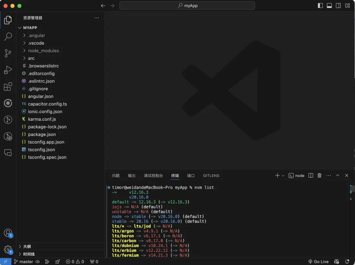
Task: Open the Run and Debug view
Action: pos(8,70)
